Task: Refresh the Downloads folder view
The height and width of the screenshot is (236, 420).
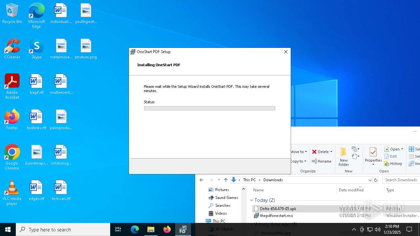Action: click(376, 180)
